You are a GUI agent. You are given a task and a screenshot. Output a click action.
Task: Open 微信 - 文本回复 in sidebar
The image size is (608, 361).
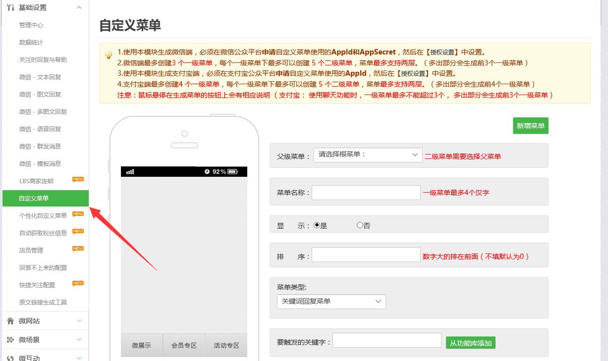click(40, 77)
